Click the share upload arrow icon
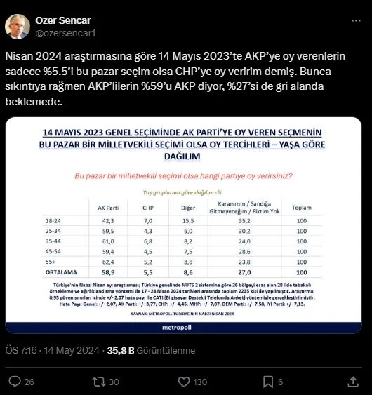 (353, 382)
